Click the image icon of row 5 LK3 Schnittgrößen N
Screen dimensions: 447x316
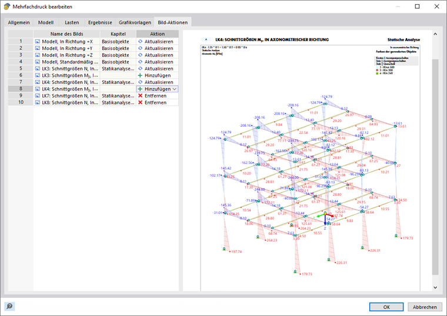[38, 69]
